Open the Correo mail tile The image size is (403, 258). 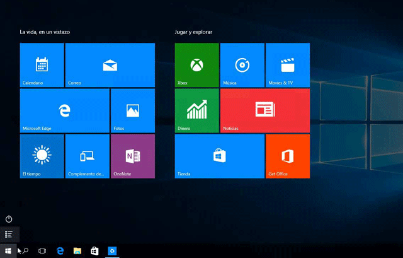[110, 65]
